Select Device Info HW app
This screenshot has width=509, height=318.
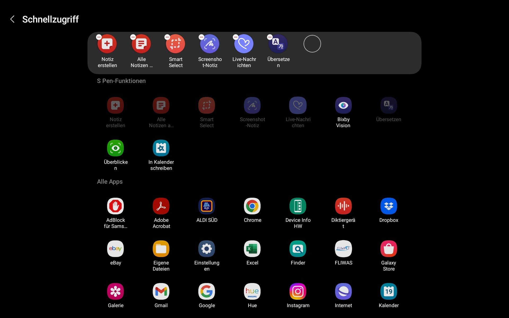pyautogui.click(x=298, y=206)
